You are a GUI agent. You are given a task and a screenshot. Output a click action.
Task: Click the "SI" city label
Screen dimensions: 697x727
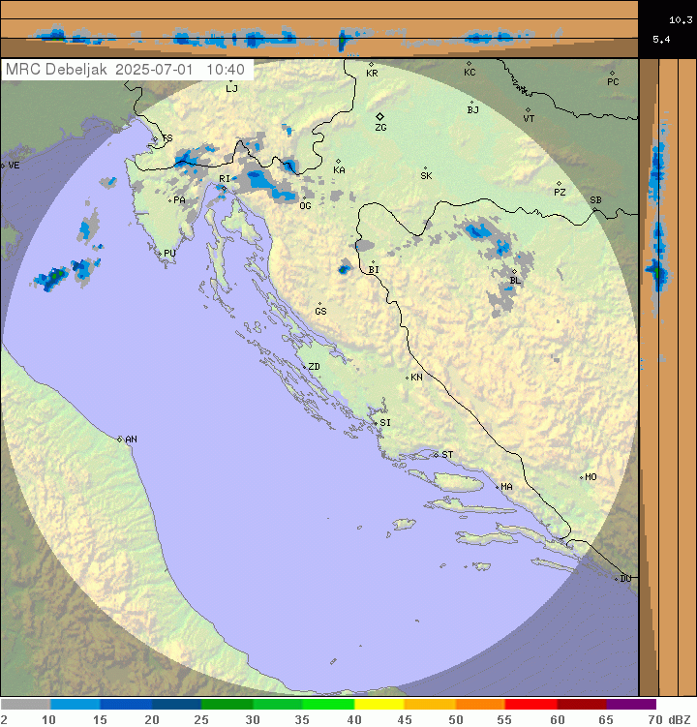click(x=385, y=423)
